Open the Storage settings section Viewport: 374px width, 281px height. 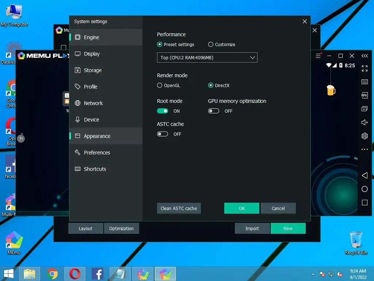tap(106, 70)
